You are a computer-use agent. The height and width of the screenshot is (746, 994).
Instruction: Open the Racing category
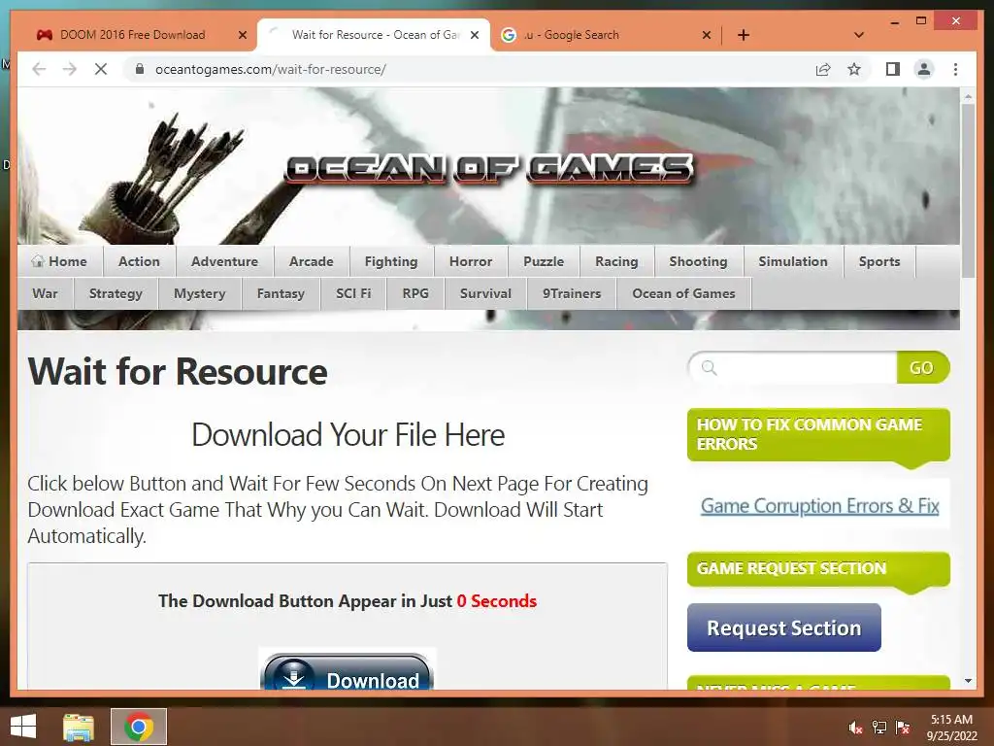tap(616, 261)
